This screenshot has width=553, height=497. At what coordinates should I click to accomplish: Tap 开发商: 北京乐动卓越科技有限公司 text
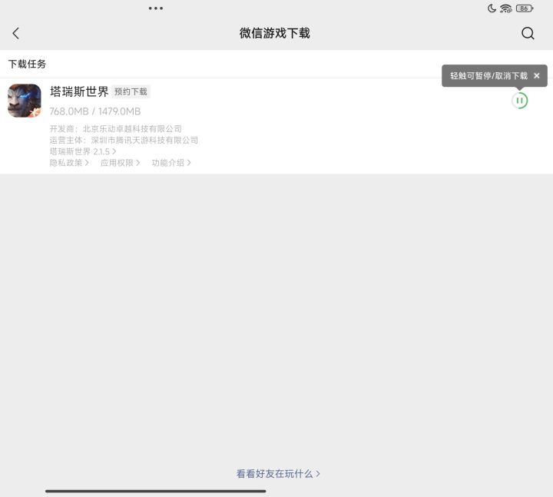[x=116, y=129]
